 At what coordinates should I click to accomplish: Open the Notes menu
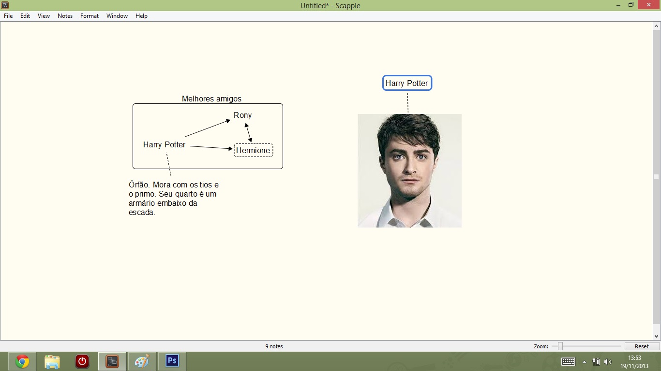[65, 16]
